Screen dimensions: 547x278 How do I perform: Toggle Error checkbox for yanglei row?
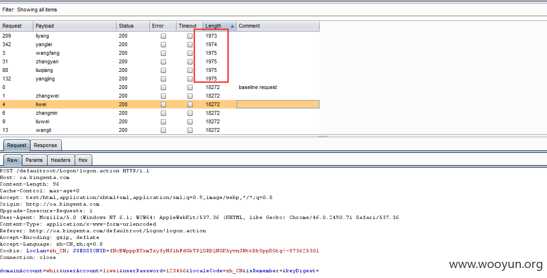[x=163, y=44]
